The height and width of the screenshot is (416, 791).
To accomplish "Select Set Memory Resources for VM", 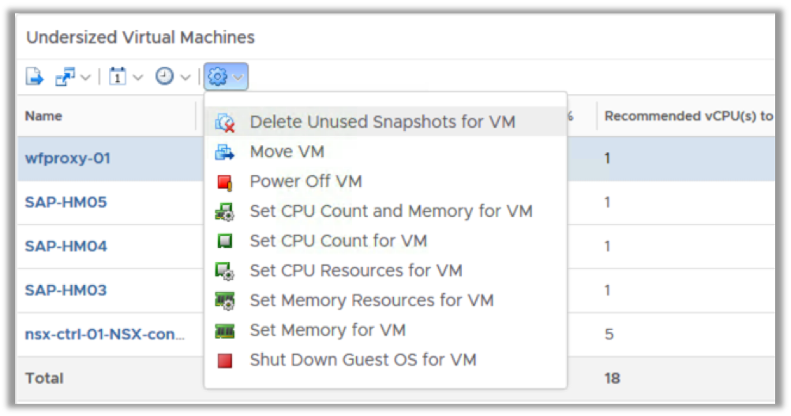I will pyautogui.click(x=371, y=301).
